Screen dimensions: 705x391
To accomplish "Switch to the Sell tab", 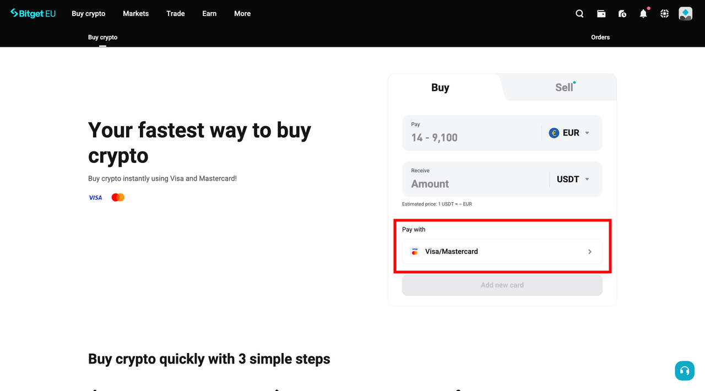I will pyautogui.click(x=564, y=88).
